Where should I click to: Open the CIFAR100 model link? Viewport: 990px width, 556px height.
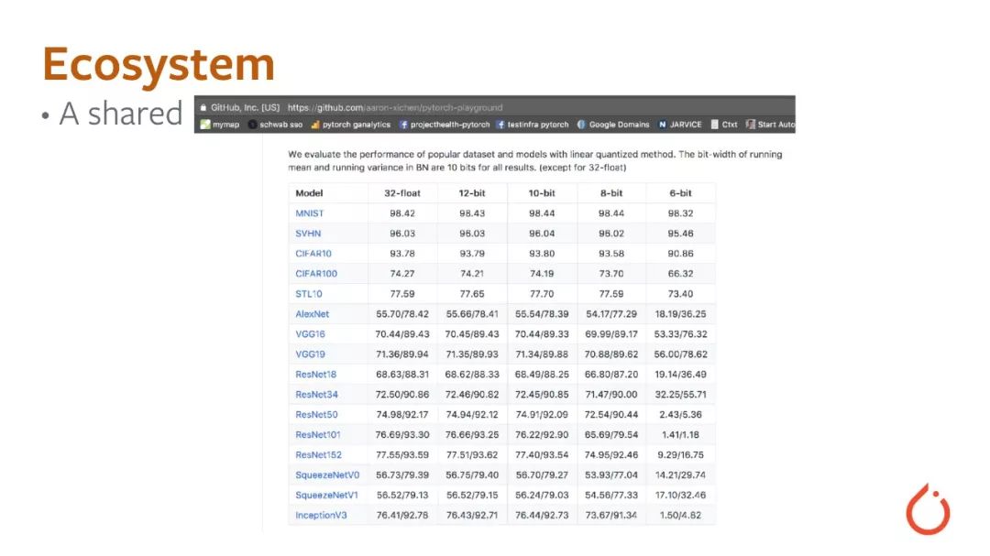316,274
